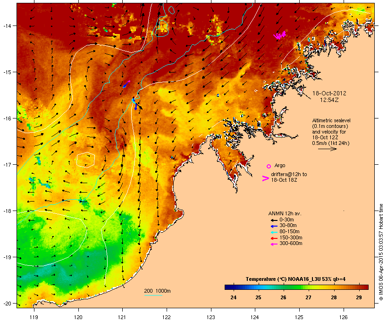Click the latitude label -16

pyautogui.click(x=7, y=118)
